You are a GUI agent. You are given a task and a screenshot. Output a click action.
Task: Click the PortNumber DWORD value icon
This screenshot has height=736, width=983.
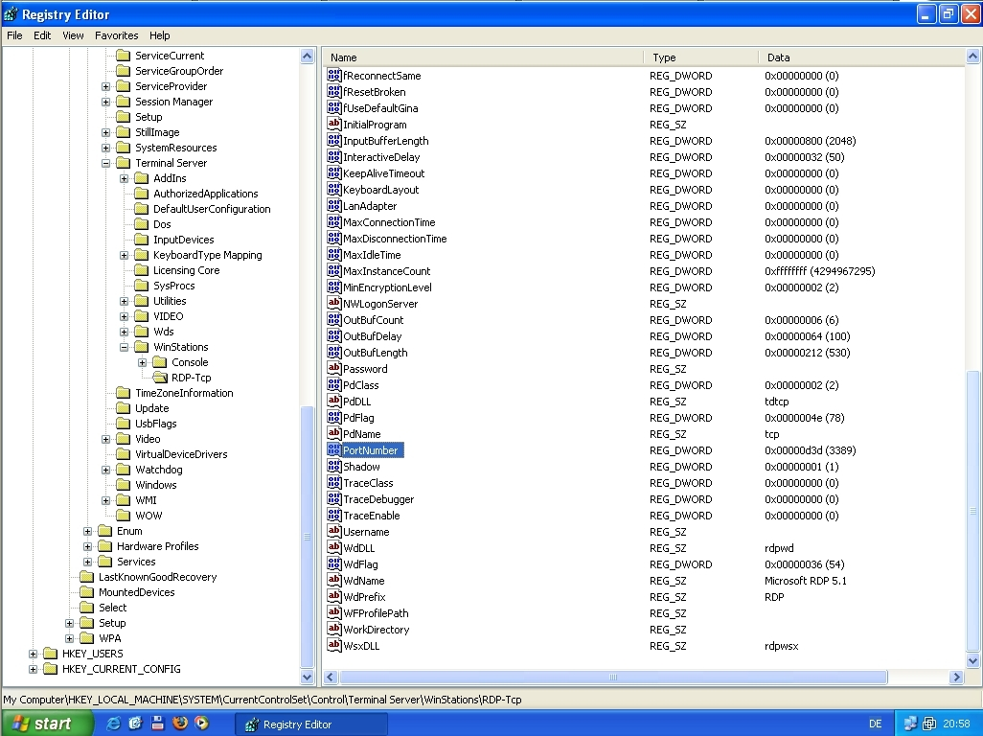(x=334, y=450)
